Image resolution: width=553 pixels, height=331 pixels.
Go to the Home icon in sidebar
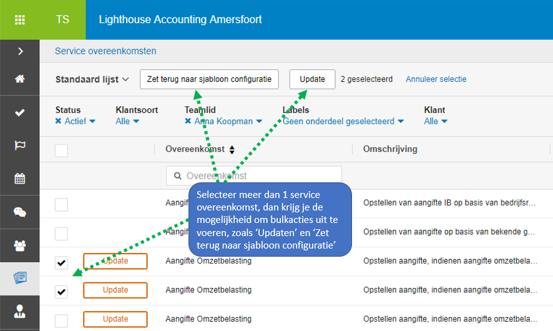point(19,79)
